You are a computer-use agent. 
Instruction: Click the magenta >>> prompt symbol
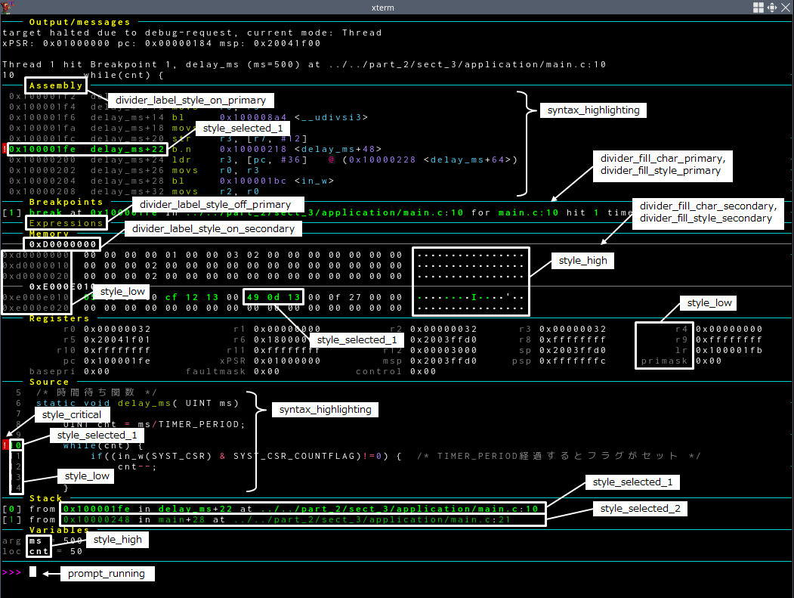(x=11, y=572)
